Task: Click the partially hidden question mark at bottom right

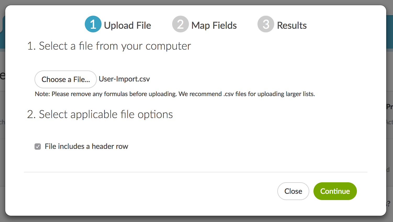Action: pyautogui.click(x=389, y=203)
